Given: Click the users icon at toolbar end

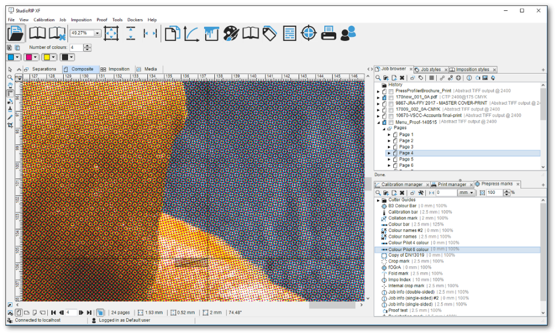Looking at the screenshot, I should [348, 33].
